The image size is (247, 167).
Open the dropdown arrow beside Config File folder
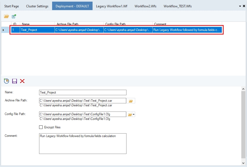tap(134, 115)
